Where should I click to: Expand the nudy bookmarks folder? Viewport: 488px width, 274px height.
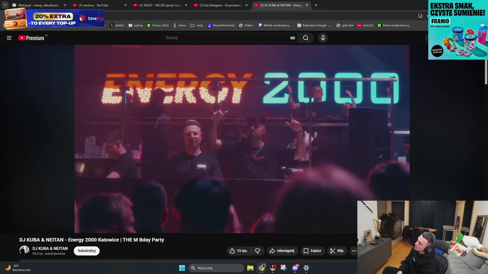pyautogui.click(x=197, y=25)
